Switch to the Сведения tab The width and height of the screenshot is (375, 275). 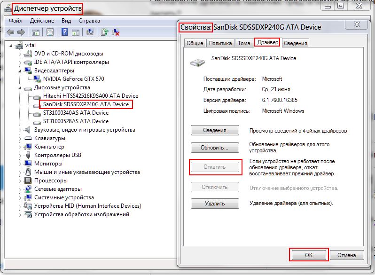tap(296, 43)
